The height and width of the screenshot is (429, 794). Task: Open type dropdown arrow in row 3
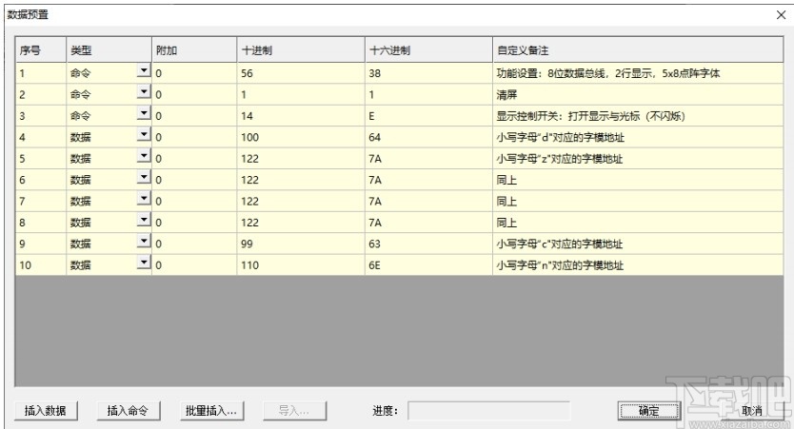pyautogui.click(x=145, y=113)
